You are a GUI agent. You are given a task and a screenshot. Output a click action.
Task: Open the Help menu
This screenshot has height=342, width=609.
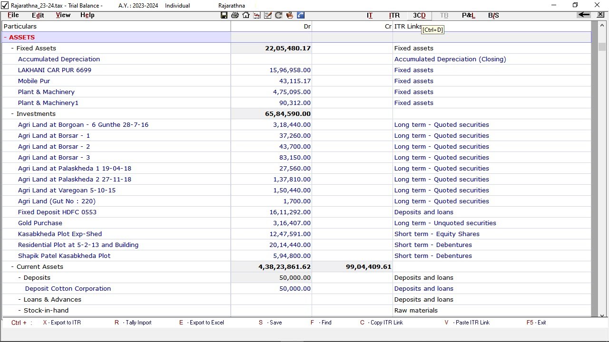pos(88,15)
